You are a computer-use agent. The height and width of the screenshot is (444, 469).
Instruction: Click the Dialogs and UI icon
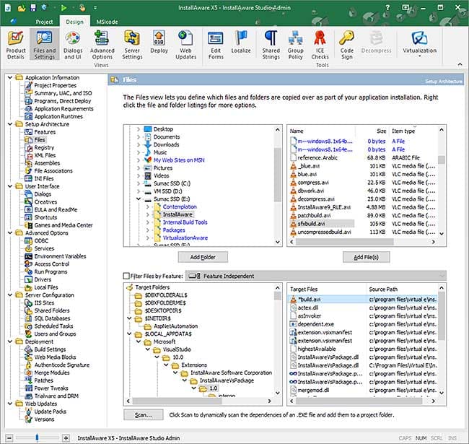pos(74,43)
